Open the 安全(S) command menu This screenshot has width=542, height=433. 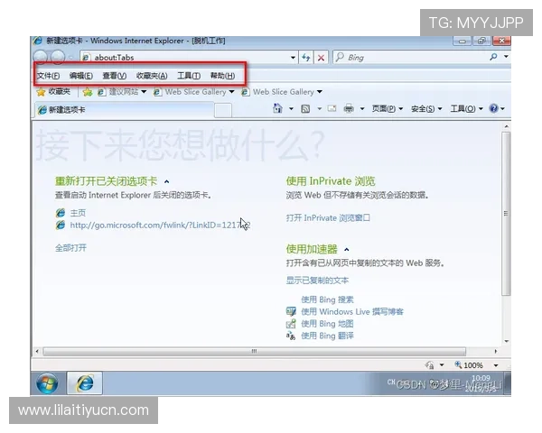point(426,109)
